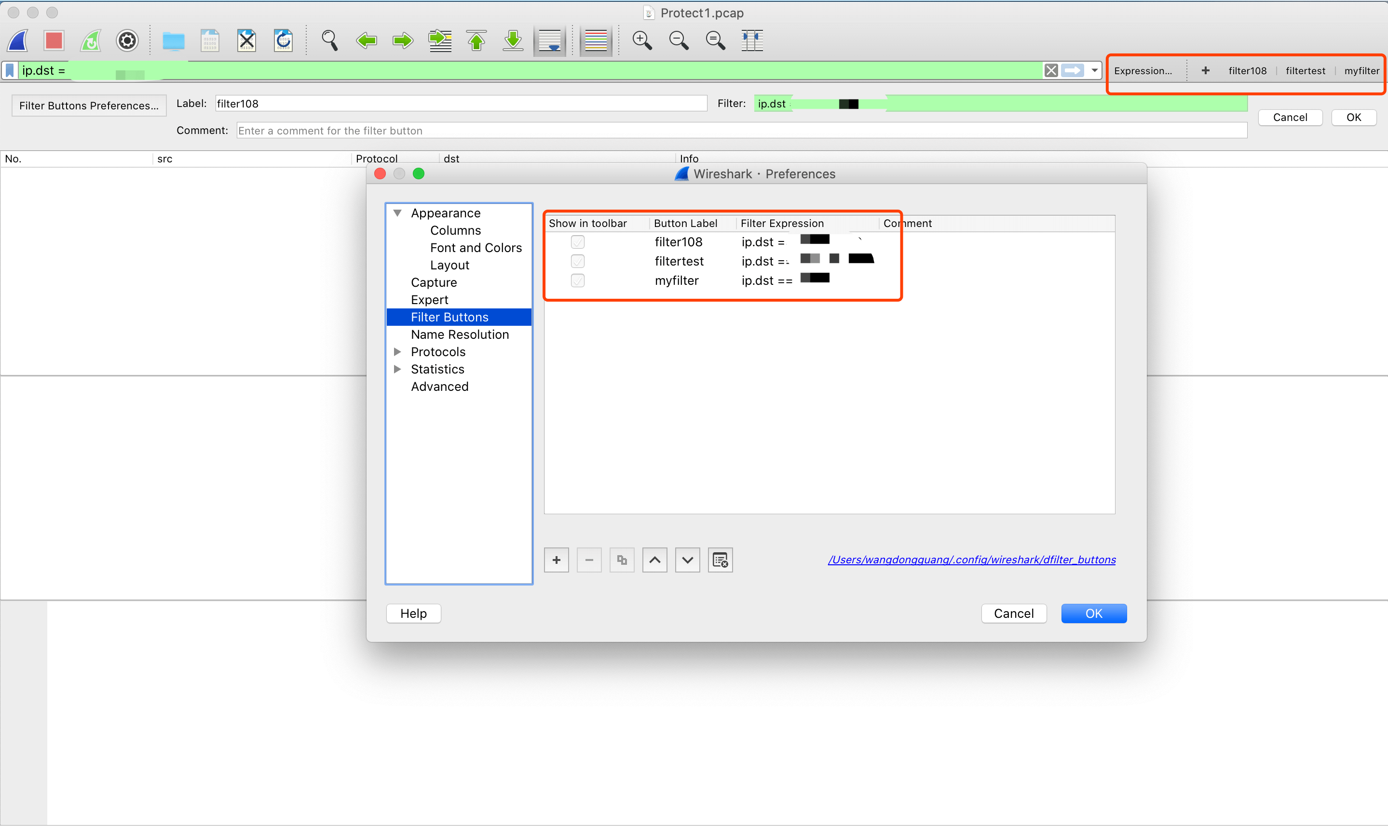1388x826 pixels.
Task: Find a packet with the magnifier icon
Action: (x=330, y=40)
